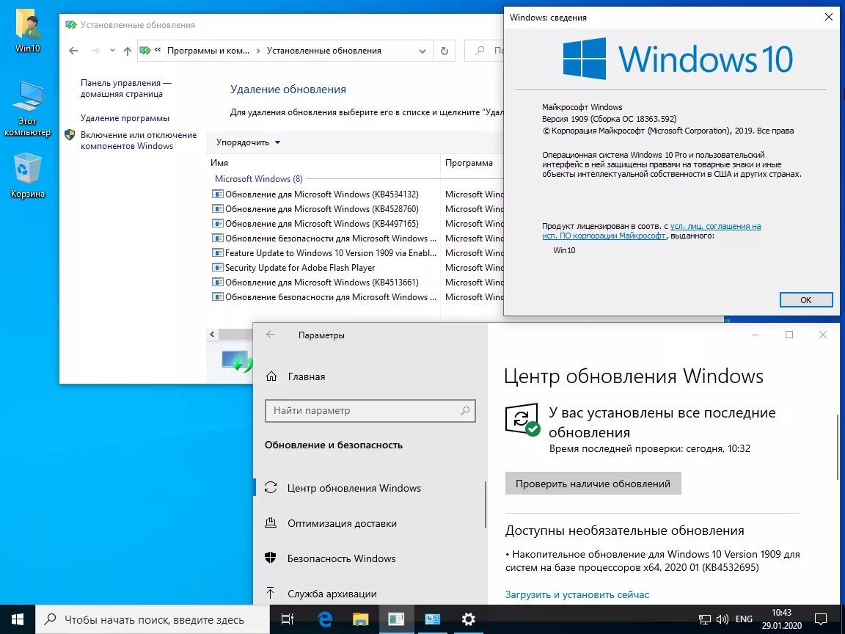Screen dimensions: 845x634
Task: Open the clock showing 10:43
Action: click(x=781, y=619)
